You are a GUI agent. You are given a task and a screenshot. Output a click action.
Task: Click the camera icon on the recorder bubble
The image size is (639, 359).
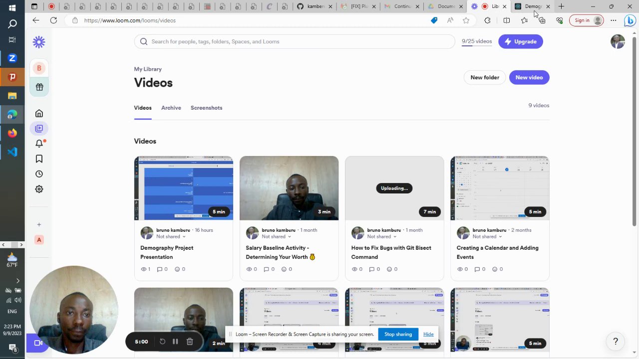37,343
